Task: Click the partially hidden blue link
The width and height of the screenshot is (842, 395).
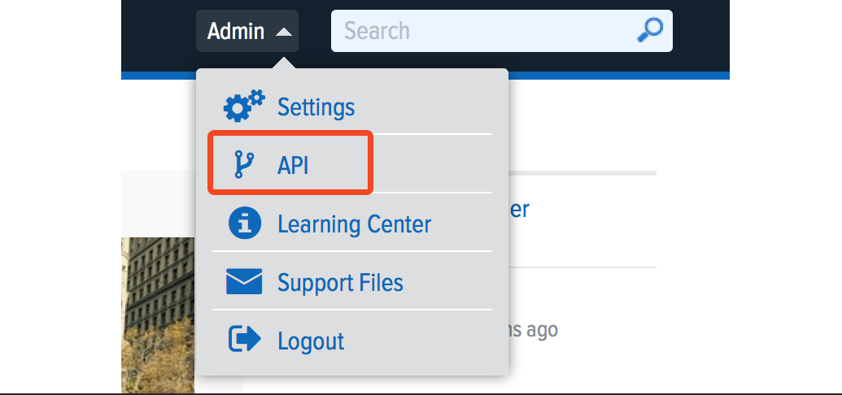Action: tap(519, 209)
